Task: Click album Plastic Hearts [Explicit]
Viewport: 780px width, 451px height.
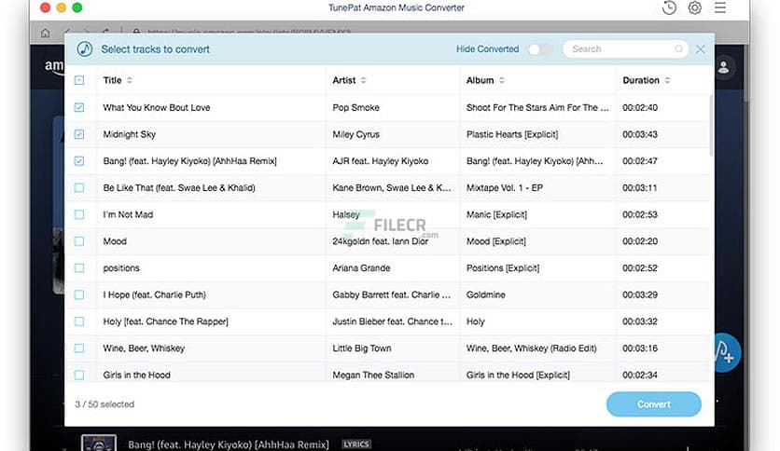Action: 512,134
